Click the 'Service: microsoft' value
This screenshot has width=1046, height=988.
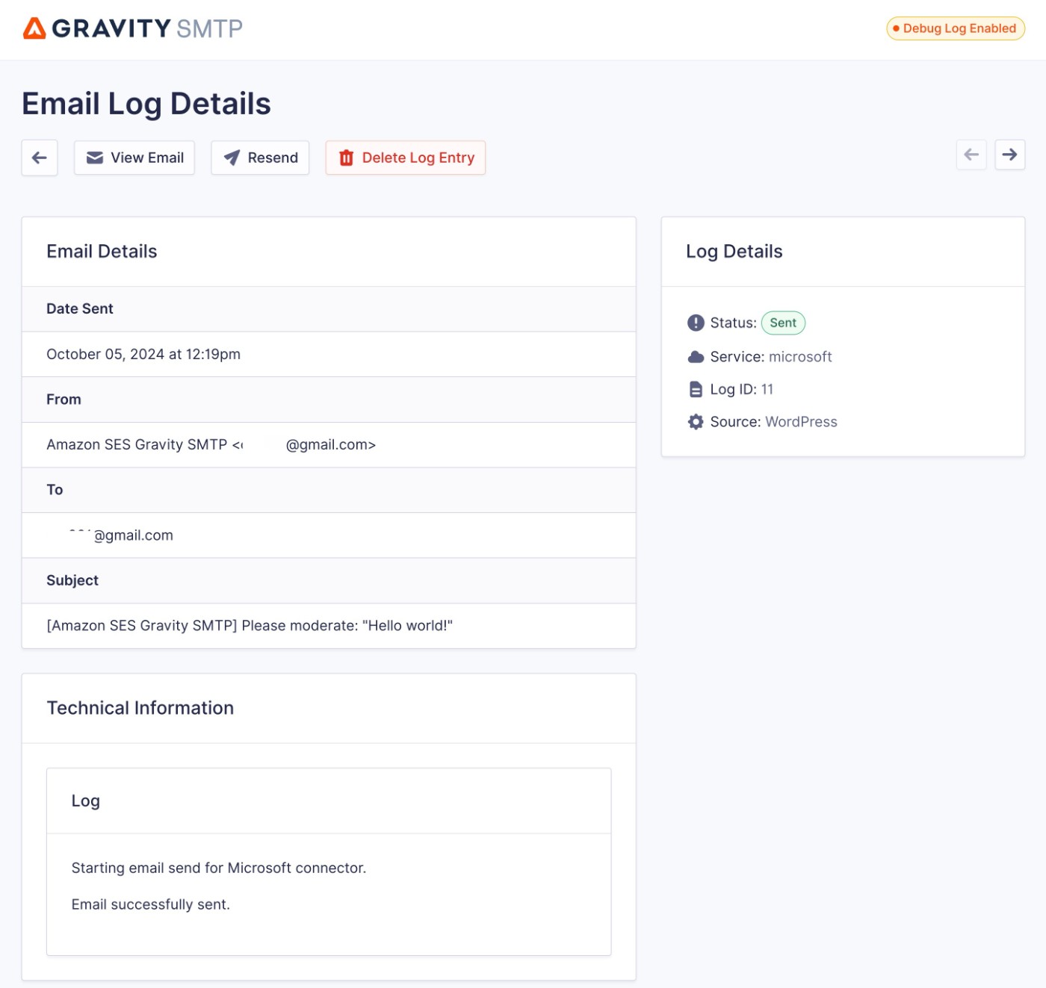[x=800, y=357]
